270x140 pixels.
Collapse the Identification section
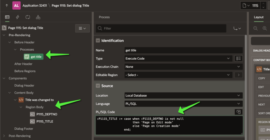(98, 41)
